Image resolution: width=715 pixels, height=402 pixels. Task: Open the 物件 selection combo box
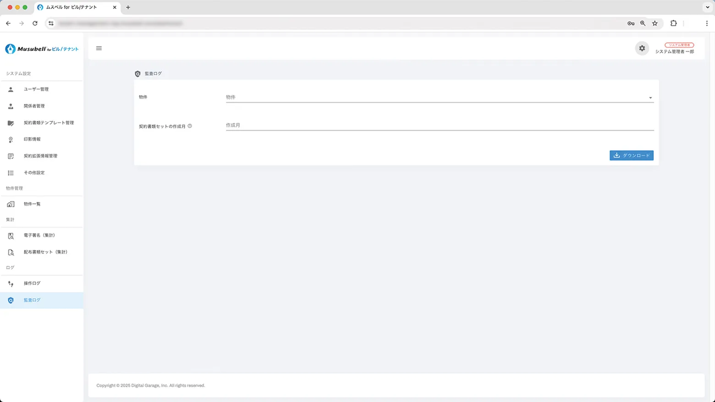(x=435, y=97)
